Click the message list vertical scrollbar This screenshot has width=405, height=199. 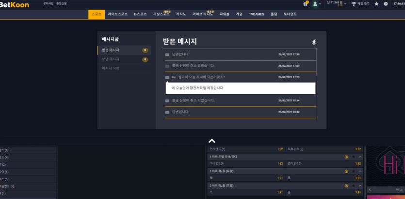317,63
